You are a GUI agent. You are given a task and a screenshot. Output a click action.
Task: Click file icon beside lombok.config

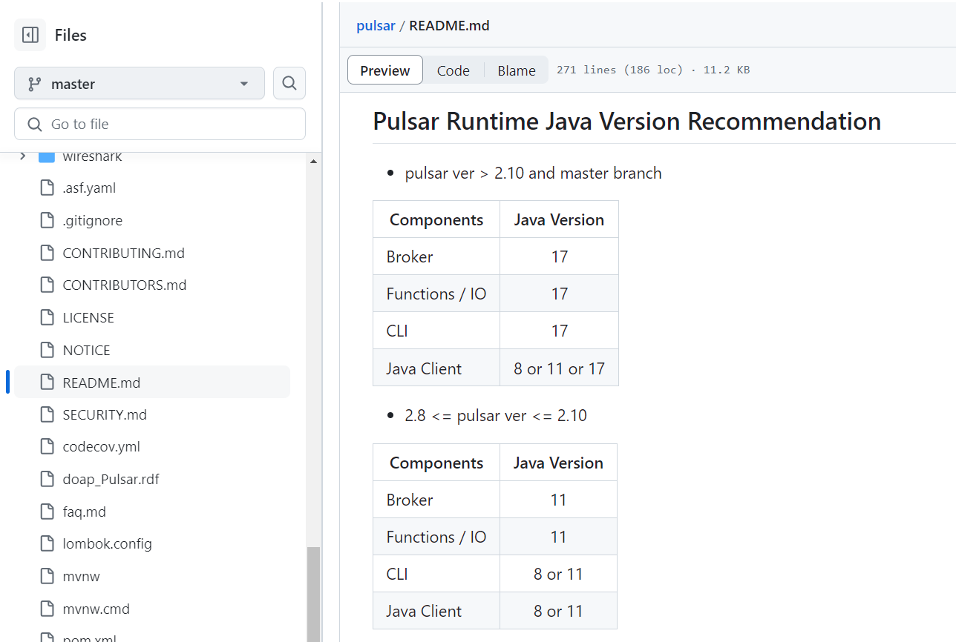pos(47,544)
